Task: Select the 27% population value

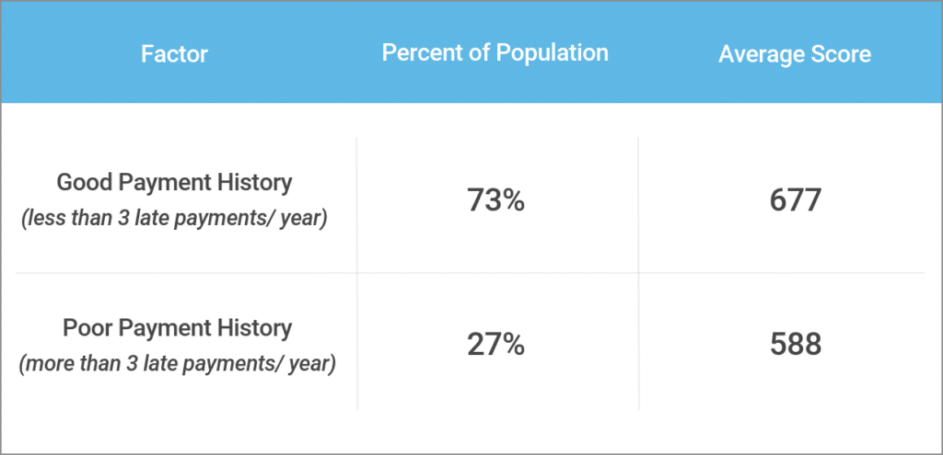Action: coord(496,345)
